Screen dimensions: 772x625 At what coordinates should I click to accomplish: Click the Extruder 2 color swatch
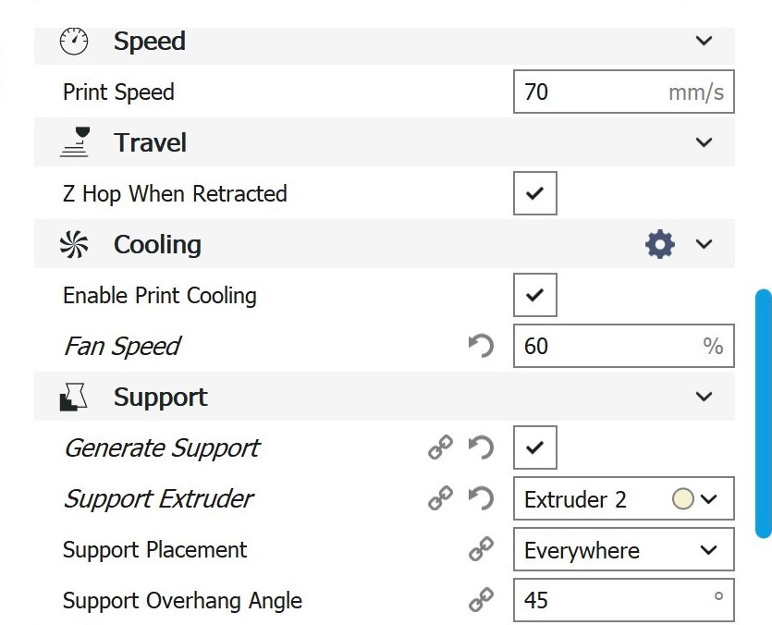pyautogui.click(x=683, y=499)
